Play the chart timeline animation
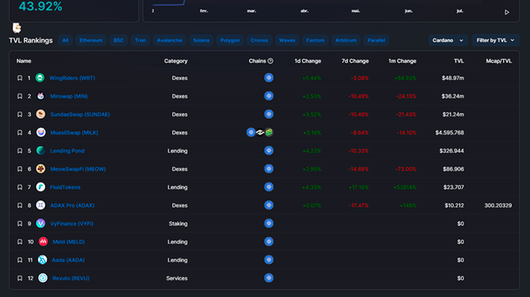530x297 pixels. click(507, 12)
